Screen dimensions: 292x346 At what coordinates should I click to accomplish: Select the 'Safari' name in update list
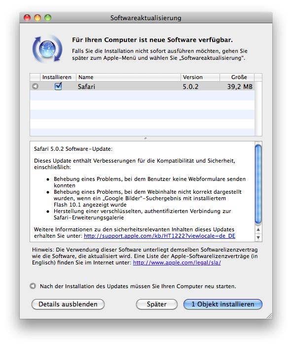point(86,86)
